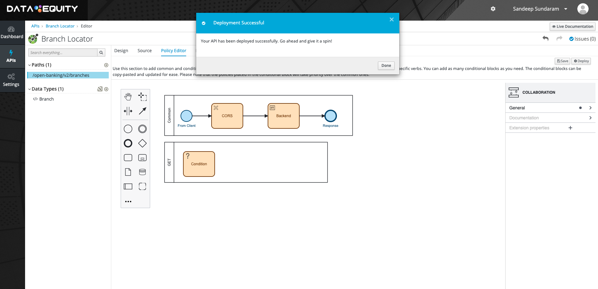This screenshot has width=598, height=289.
Task: Create an expanded subprocess from palette
Action: pyautogui.click(x=143, y=158)
